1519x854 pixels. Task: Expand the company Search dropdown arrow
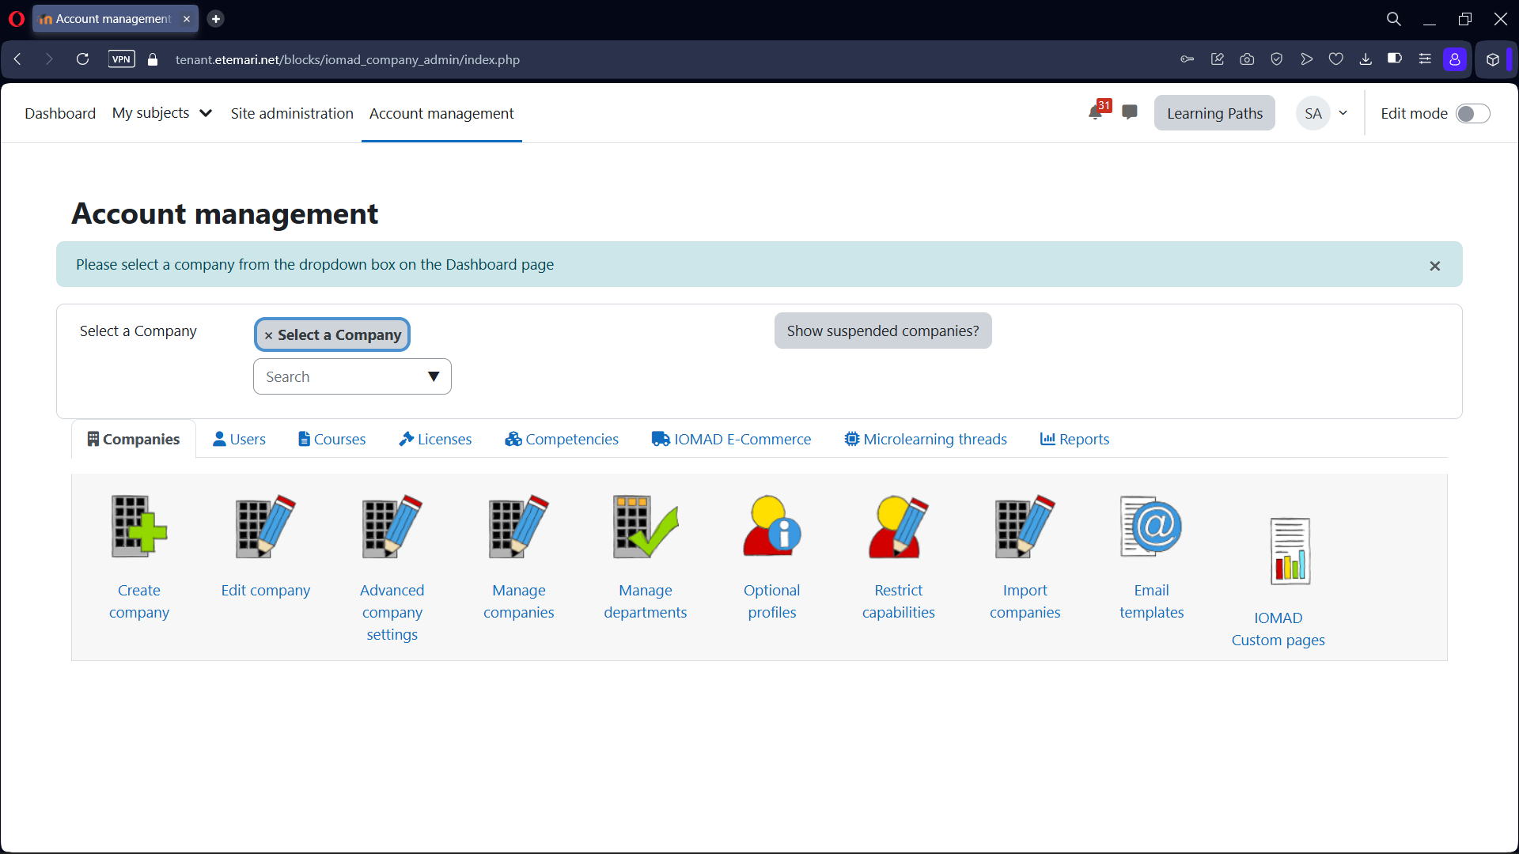(x=434, y=376)
